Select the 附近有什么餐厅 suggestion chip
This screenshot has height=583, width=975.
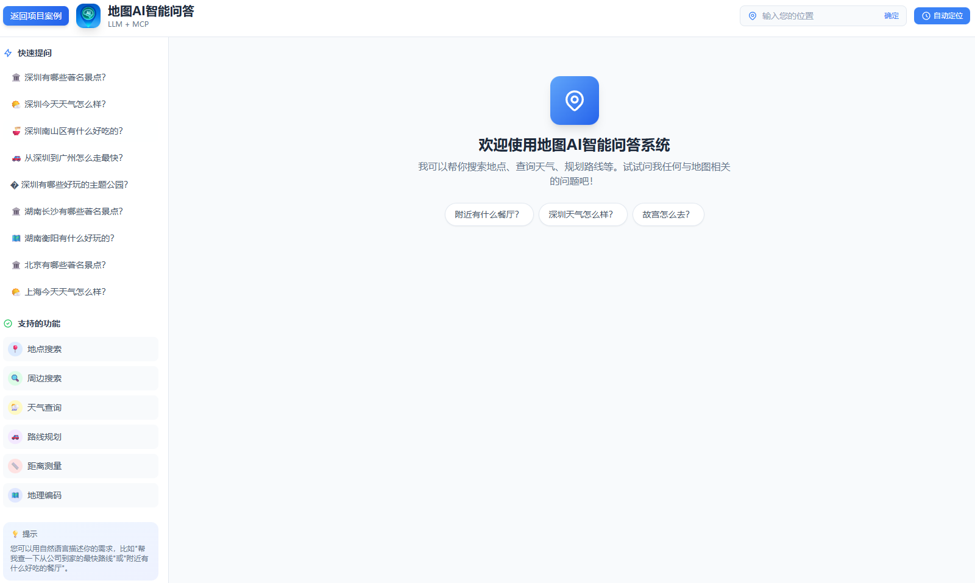(x=489, y=214)
